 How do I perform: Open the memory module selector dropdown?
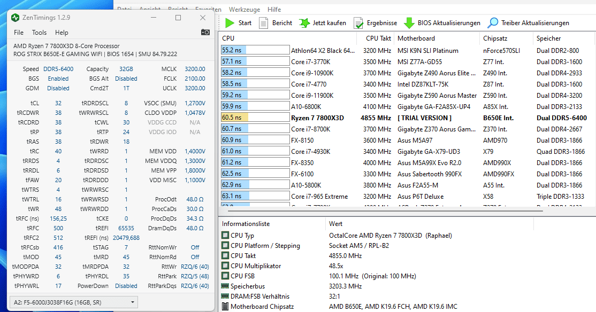74,302
